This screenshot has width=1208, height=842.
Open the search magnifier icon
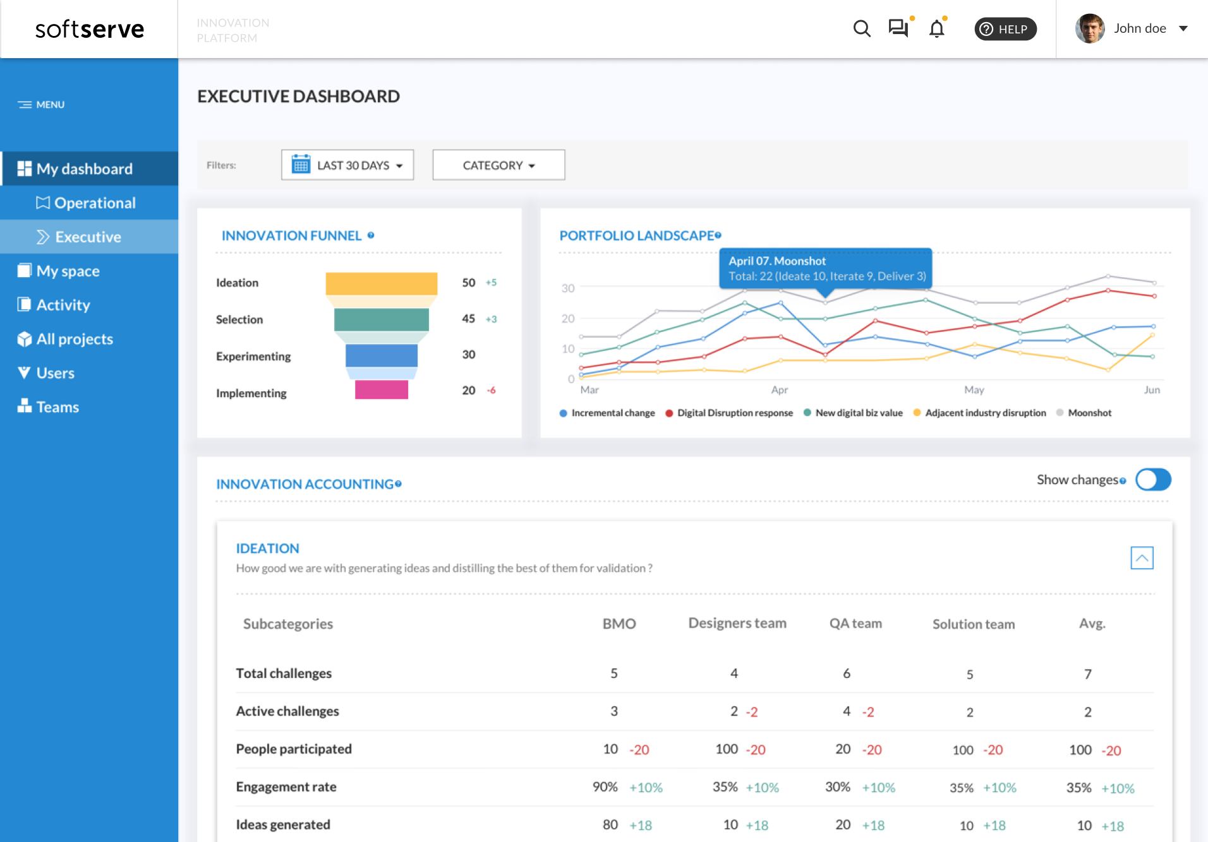862,28
